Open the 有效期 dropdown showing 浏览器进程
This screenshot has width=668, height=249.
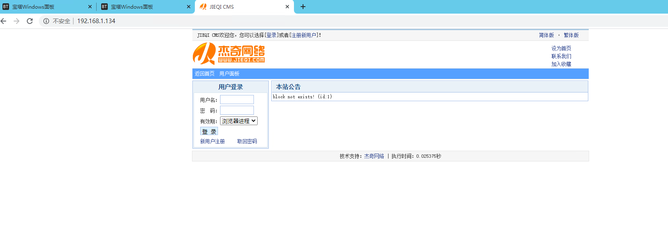tap(239, 121)
